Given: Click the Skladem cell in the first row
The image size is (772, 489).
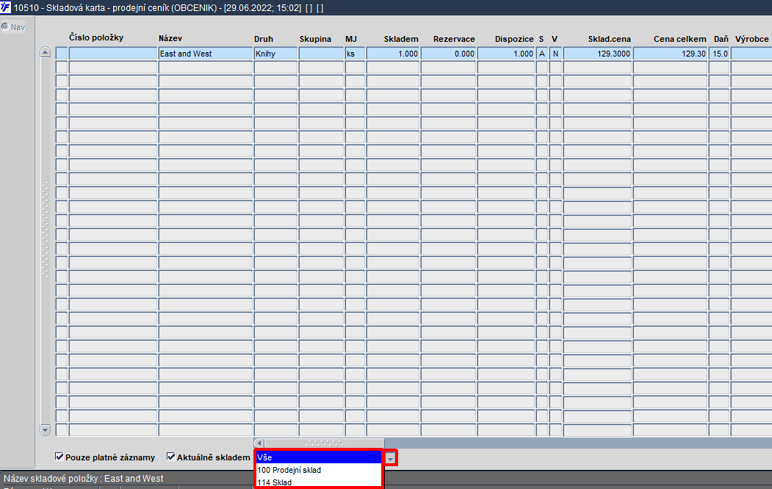Looking at the screenshot, I should pos(393,54).
